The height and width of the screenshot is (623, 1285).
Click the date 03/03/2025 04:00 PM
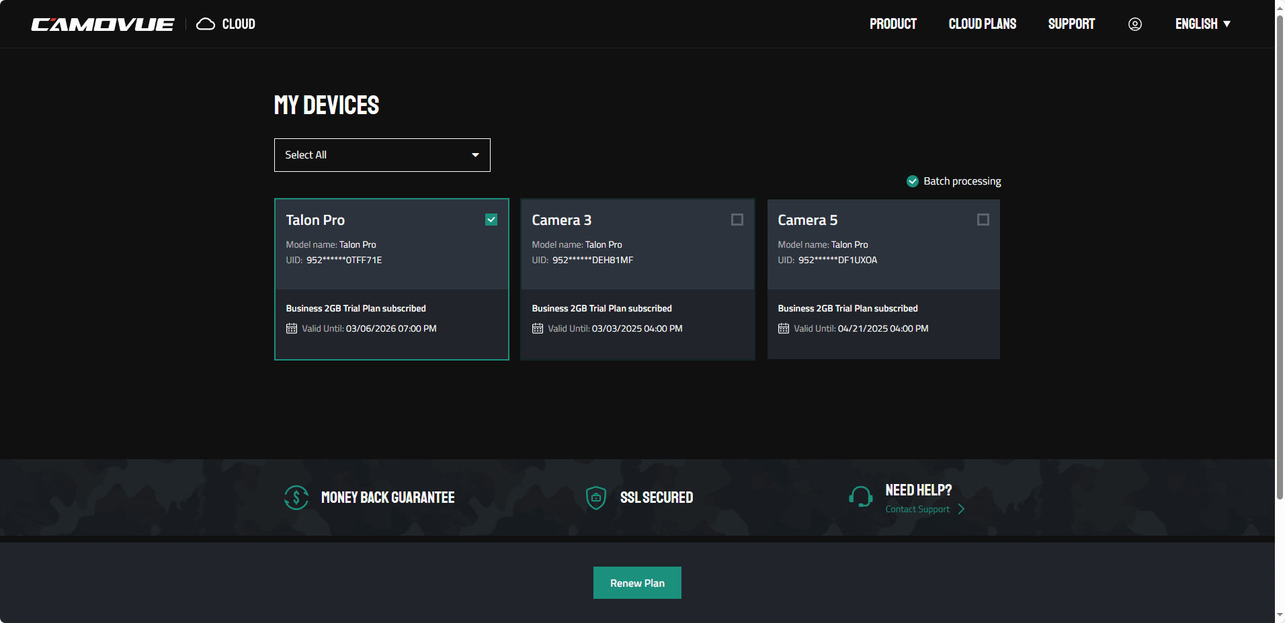pos(637,328)
